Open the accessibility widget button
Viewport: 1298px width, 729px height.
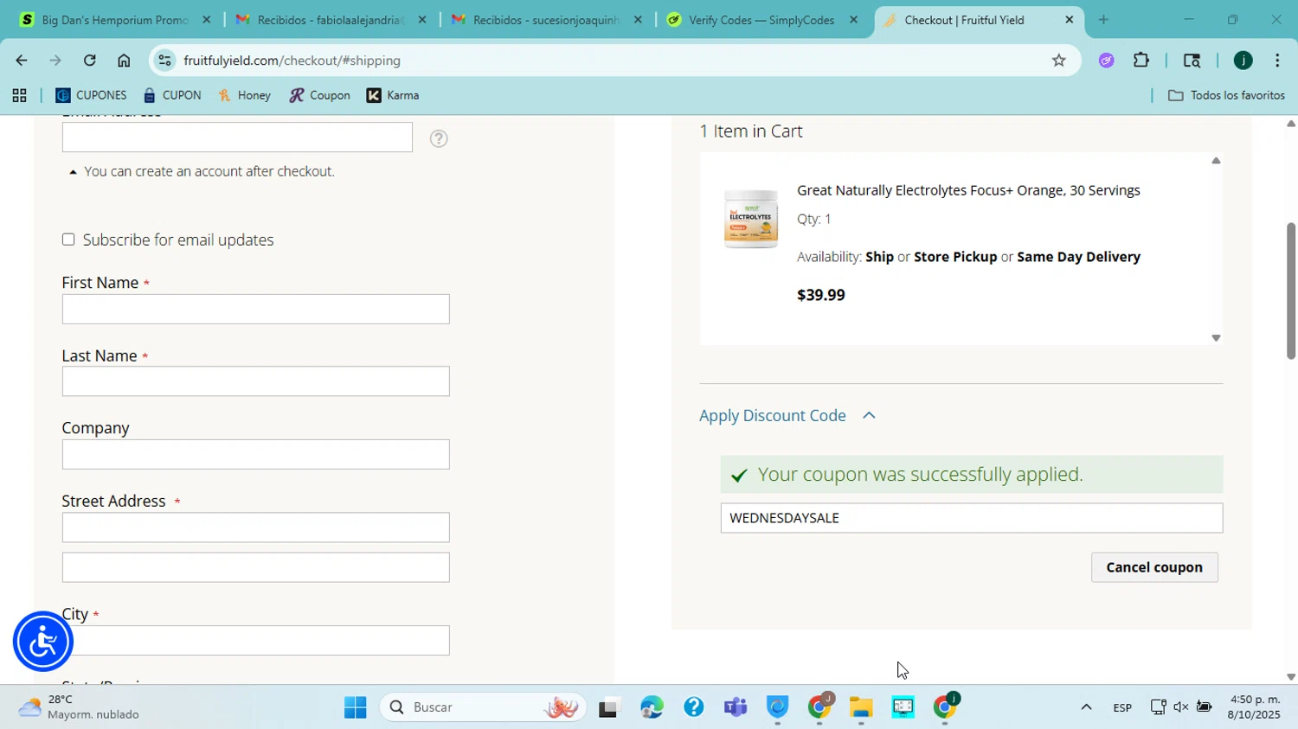pos(42,642)
